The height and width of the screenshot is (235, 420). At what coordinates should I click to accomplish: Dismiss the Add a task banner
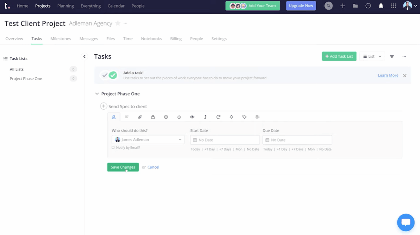click(405, 76)
